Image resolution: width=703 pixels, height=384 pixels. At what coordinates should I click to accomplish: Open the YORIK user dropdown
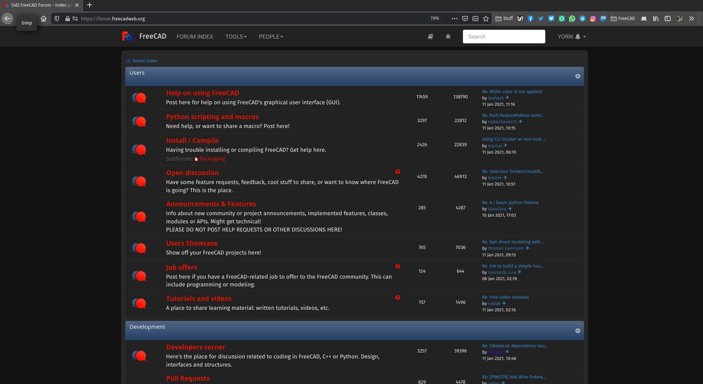tap(571, 37)
